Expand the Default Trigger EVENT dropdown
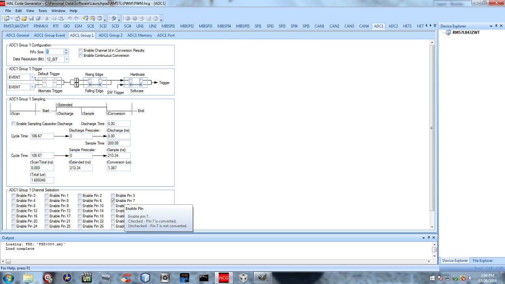This screenshot has height=284, width=505. pos(32,77)
